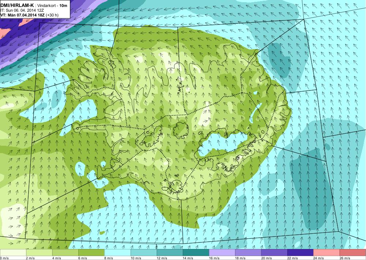Click the 6–8 m/s olive green legend swatch

(x=91, y=253)
